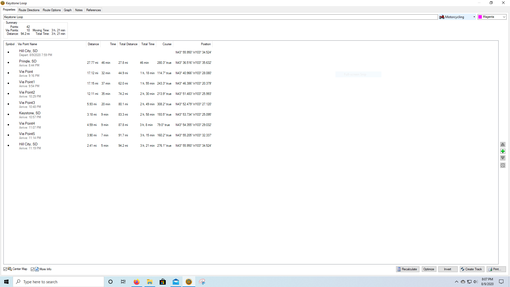Open the Graph tab
The width and height of the screenshot is (510, 287).
(67, 10)
